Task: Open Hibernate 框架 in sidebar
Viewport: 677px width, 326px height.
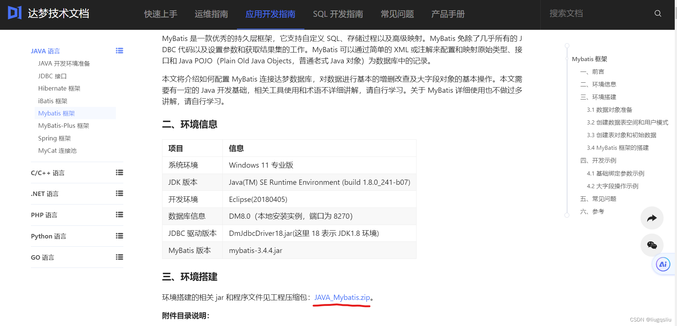Action: point(59,88)
